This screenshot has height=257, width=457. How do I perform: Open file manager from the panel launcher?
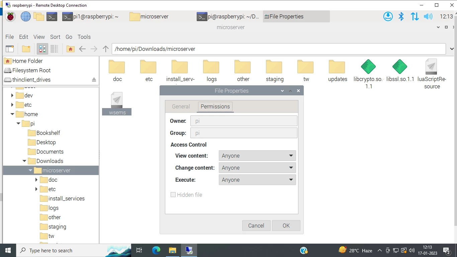click(39, 16)
